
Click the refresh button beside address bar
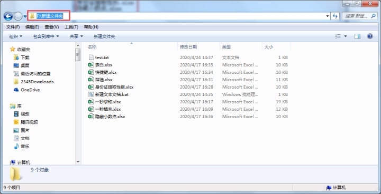[x=335, y=16]
